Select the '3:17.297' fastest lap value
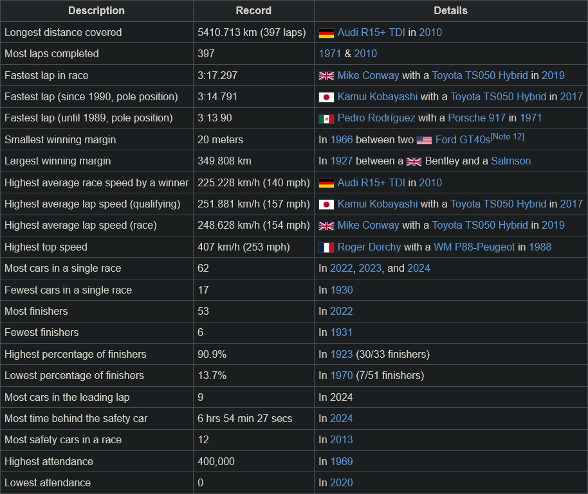The width and height of the screenshot is (588, 494). click(x=217, y=76)
